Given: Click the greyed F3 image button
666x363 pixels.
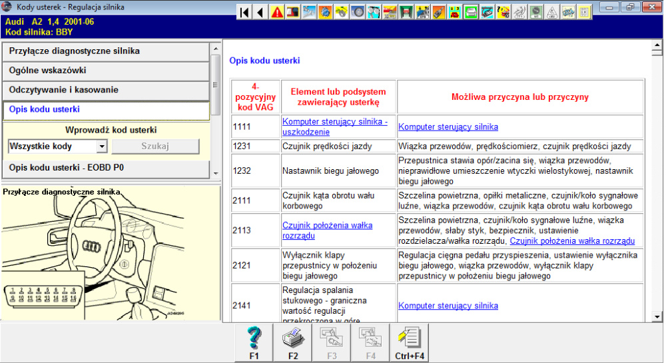Looking at the screenshot, I should click(332, 343).
